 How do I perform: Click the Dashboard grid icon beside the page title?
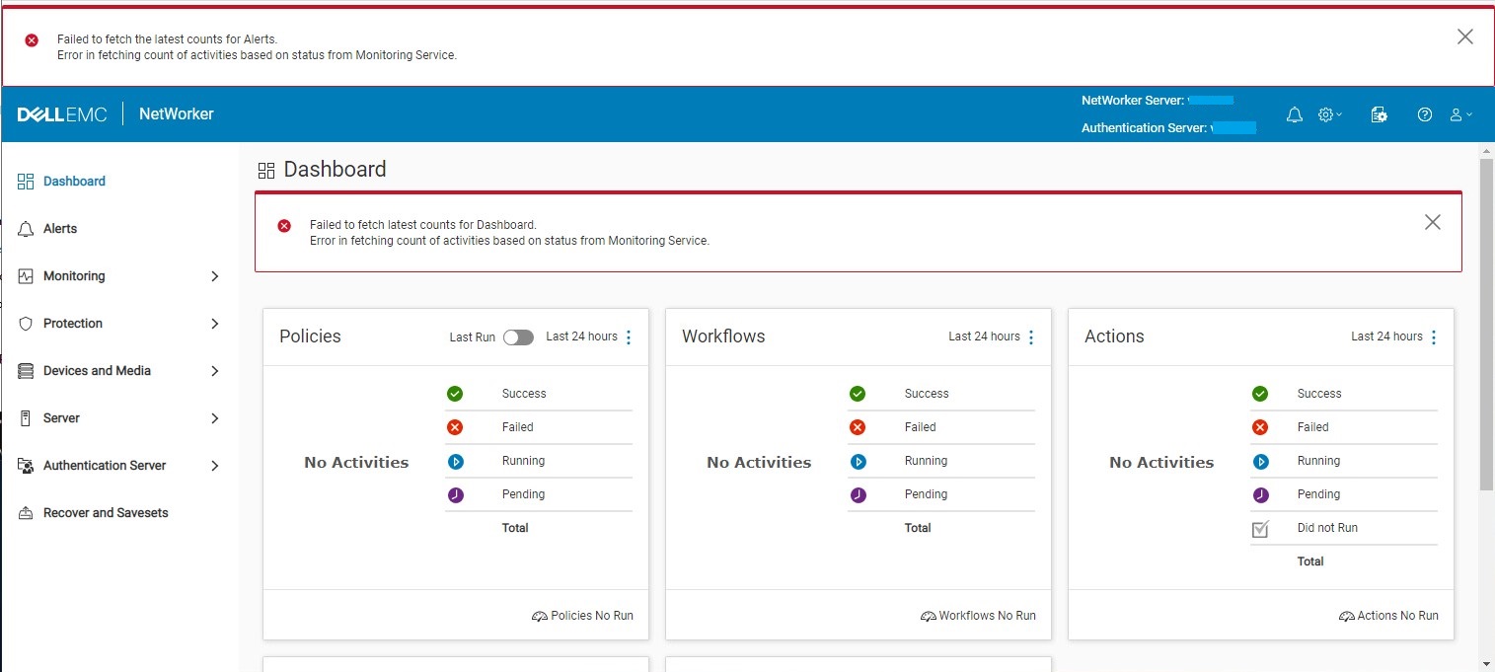pos(266,169)
